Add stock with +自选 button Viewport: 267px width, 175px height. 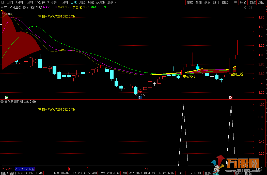(x=252, y=2)
